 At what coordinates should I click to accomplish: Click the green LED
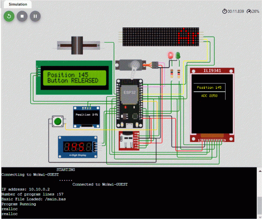(x=178, y=56)
